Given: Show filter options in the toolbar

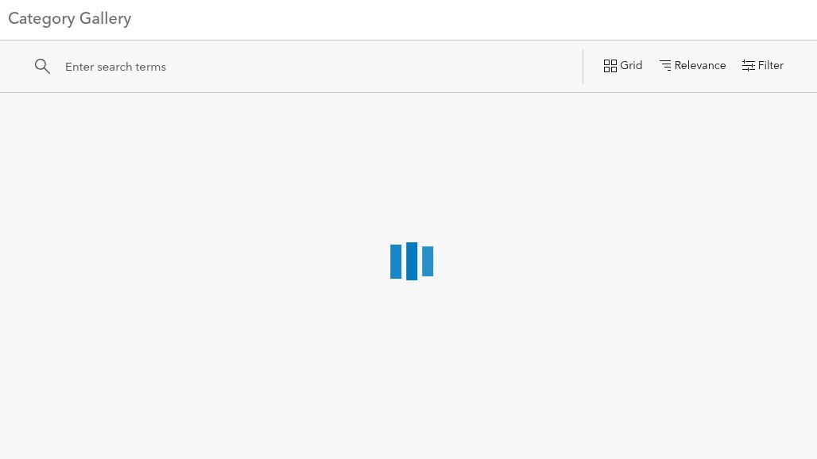Looking at the screenshot, I should click(763, 66).
